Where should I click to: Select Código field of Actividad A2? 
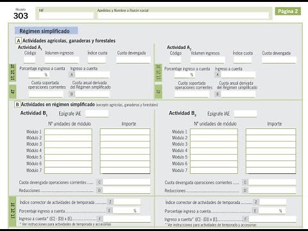point(175,60)
